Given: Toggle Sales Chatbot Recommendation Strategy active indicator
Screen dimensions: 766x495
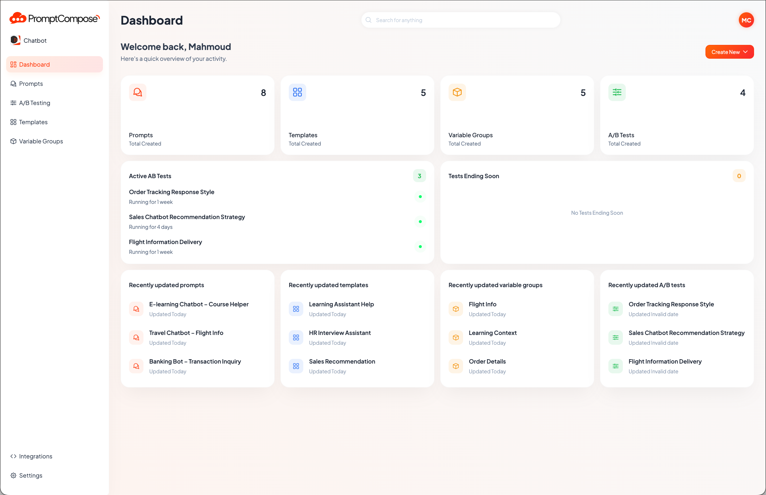Looking at the screenshot, I should [420, 222].
